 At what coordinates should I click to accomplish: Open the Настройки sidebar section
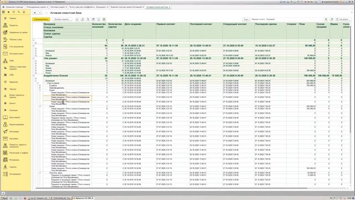15,138
